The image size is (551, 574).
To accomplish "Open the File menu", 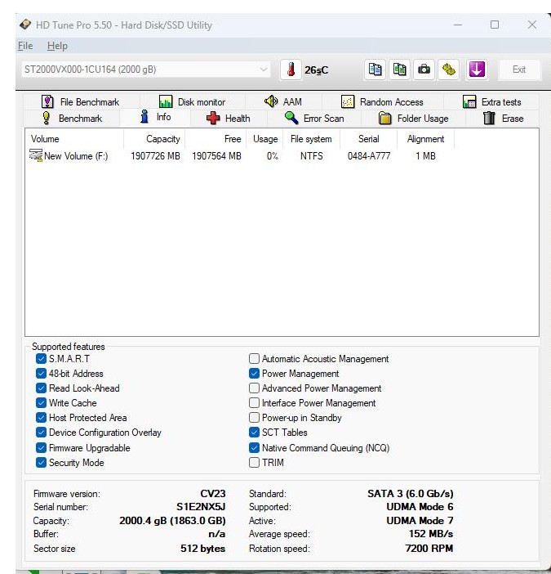I will click(24, 46).
